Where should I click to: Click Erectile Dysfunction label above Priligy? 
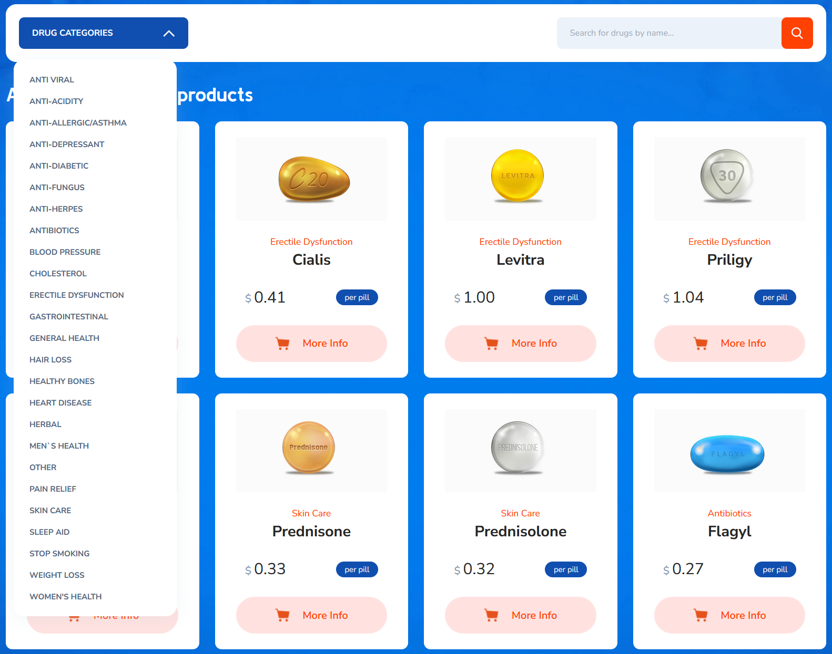[x=729, y=242]
